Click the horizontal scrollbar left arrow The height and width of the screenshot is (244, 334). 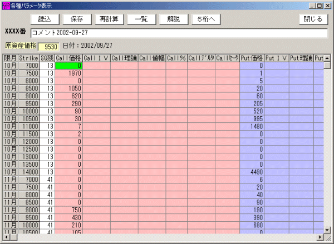coord(7,237)
